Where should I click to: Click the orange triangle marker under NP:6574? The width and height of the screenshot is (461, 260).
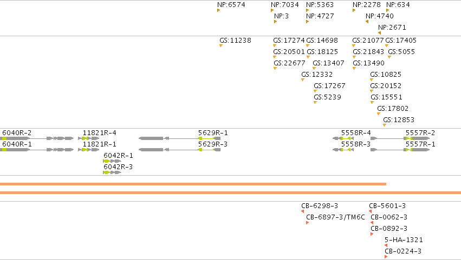[x=218, y=10]
